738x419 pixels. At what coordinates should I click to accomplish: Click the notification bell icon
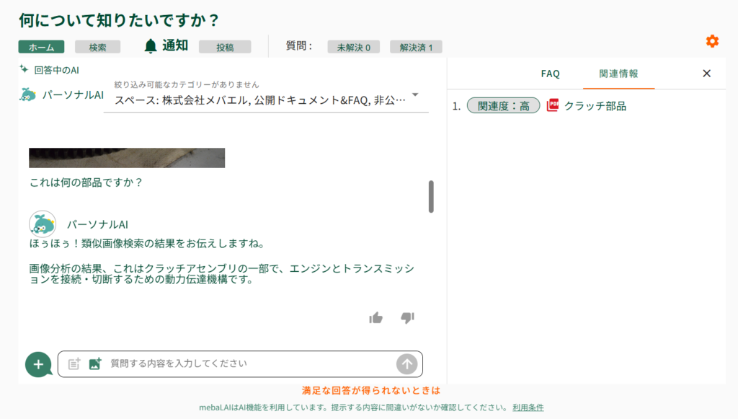[150, 46]
